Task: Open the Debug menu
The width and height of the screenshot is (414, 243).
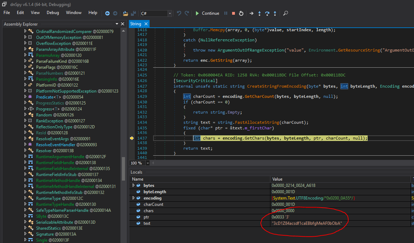Action: [53, 13]
